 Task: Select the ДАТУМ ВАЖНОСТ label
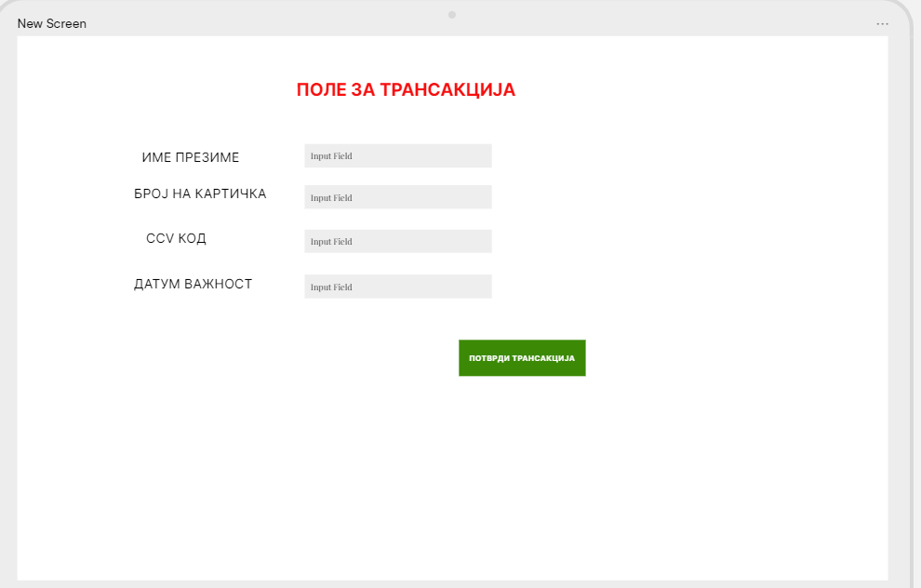(194, 284)
